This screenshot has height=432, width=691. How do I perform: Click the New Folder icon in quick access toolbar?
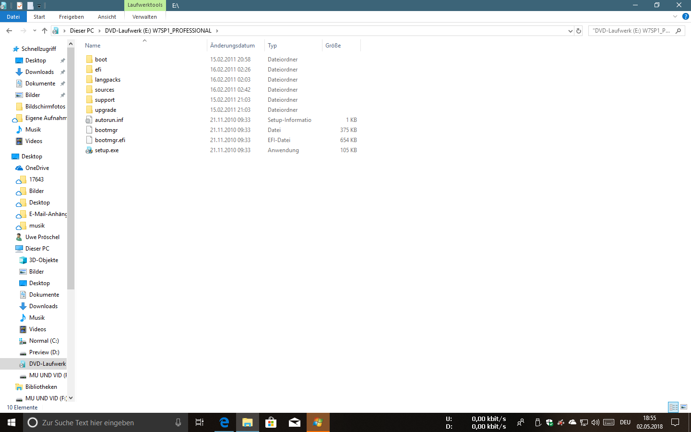pos(30,5)
